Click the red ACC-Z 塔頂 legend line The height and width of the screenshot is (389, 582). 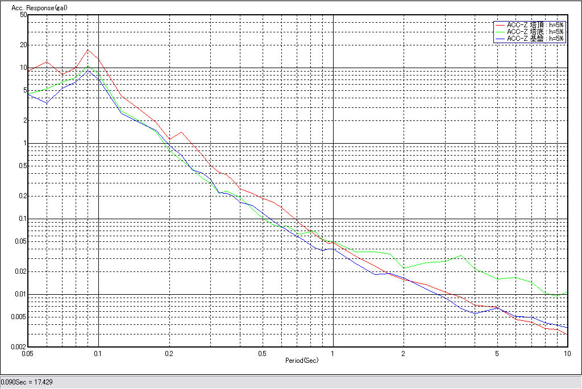coord(500,25)
